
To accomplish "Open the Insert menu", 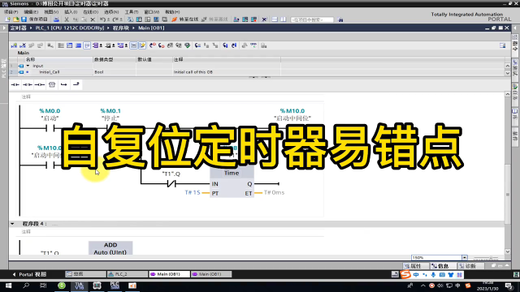I will (x=71, y=12).
